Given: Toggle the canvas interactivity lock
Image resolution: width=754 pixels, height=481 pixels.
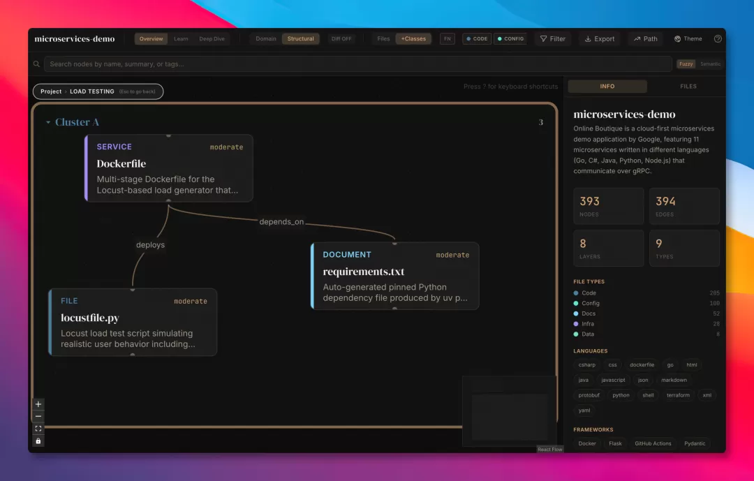Looking at the screenshot, I should 38,441.
